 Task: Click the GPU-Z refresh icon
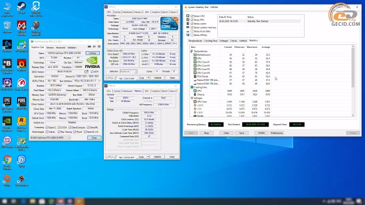(x=94, y=47)
